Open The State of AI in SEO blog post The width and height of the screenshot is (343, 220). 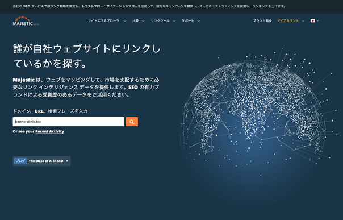coord(46,161)
